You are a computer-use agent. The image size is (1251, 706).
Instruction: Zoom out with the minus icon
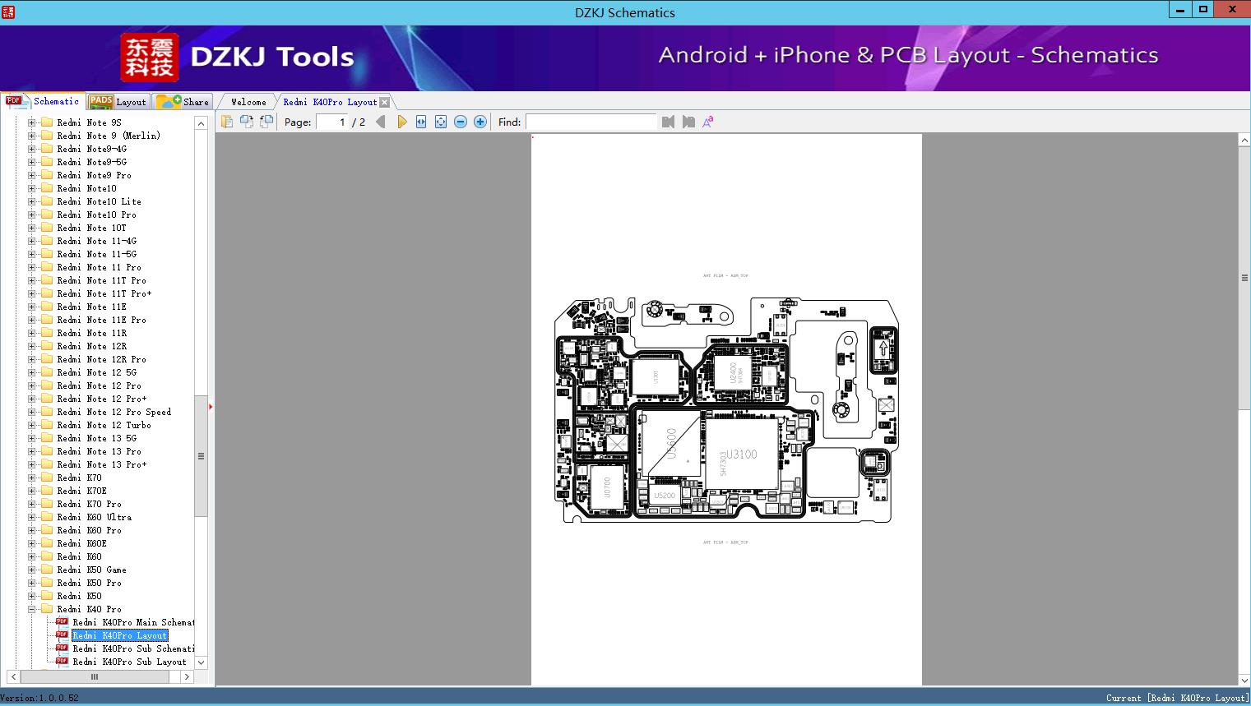pos(461,122)
